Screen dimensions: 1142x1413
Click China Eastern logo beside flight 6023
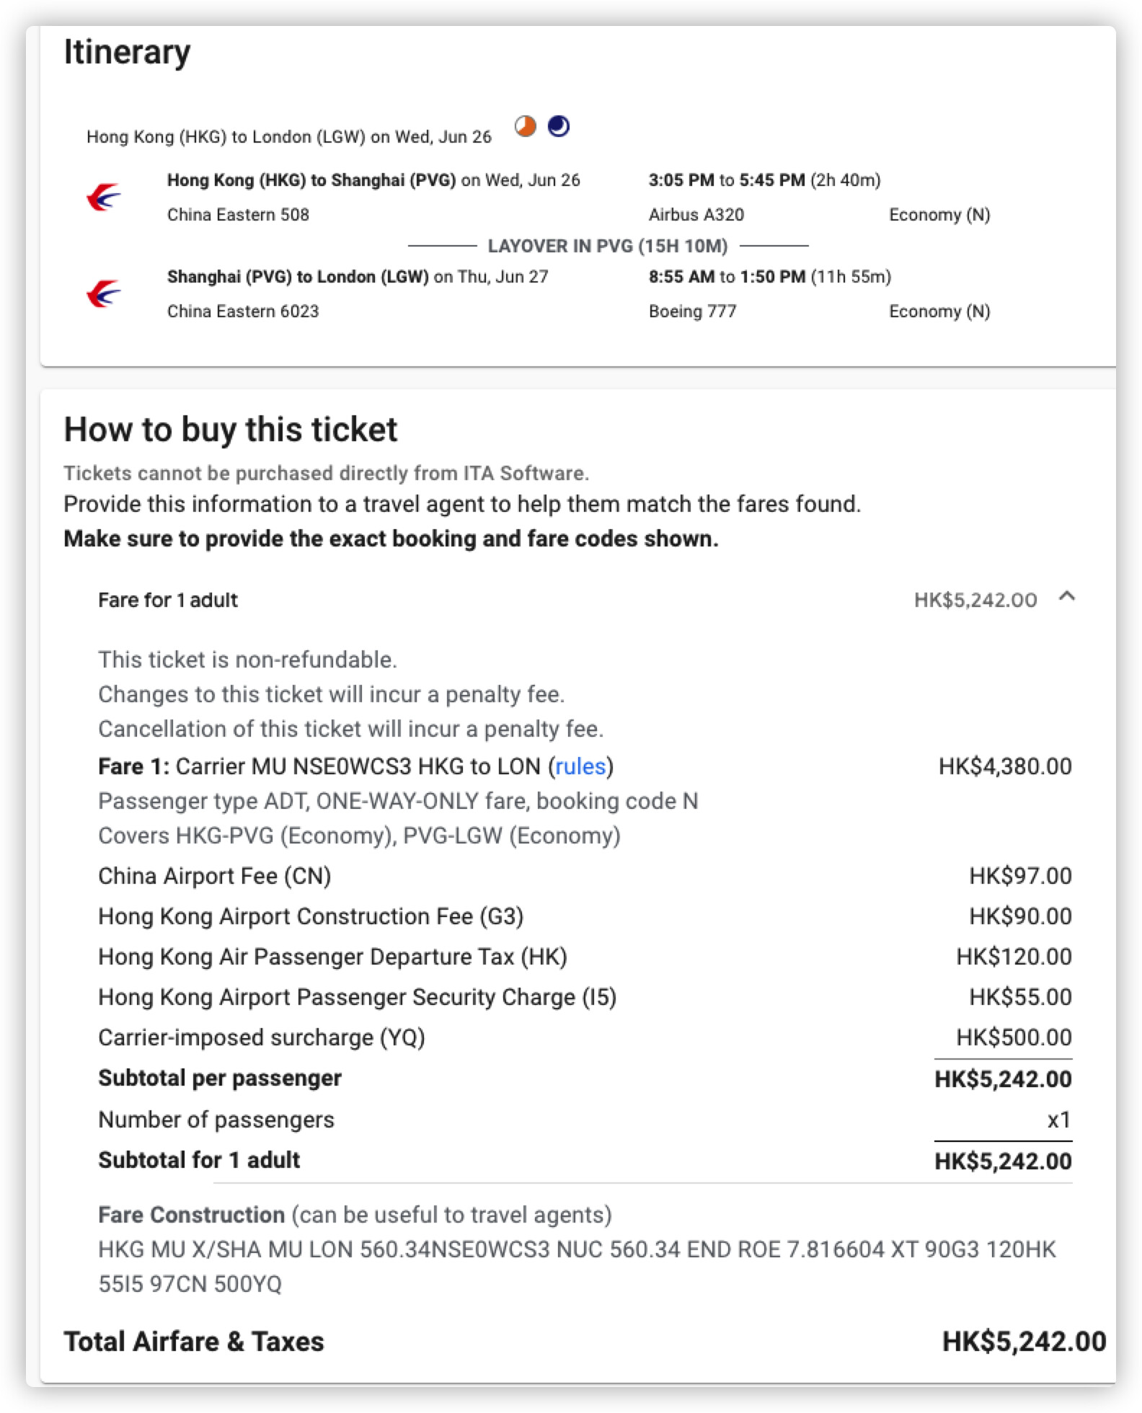pyautogui.click(x=104, y=293)
